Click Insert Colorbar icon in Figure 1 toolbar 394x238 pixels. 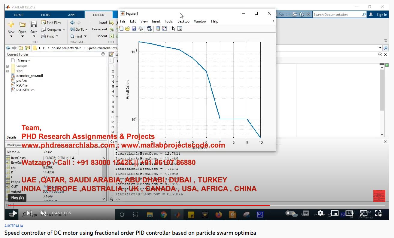coord(158,29)
